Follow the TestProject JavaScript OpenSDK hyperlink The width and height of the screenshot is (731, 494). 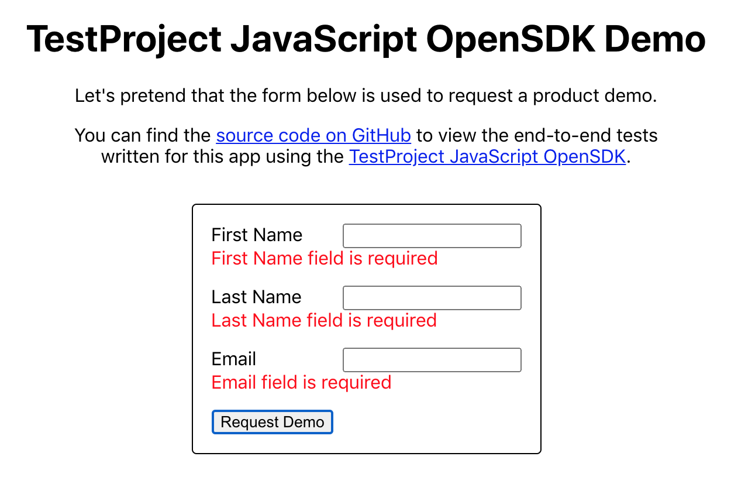click(487, 157)
